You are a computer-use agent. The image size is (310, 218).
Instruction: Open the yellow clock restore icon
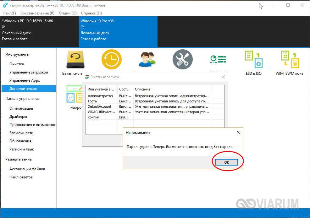point(111,59)
